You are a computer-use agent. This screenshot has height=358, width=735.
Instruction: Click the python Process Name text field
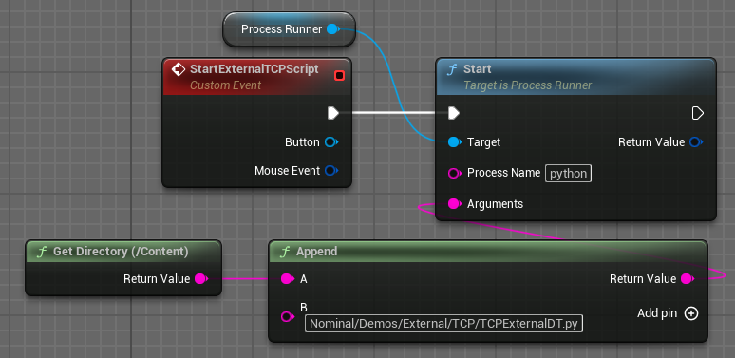(x=568, y=174)
